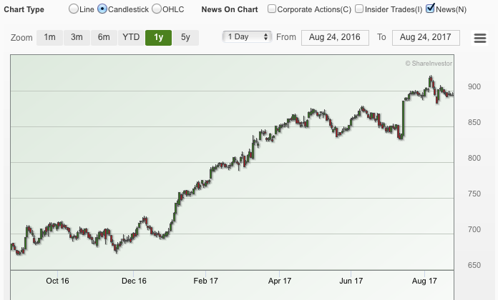Zoom to the 3m range

[x=77, y=37]
